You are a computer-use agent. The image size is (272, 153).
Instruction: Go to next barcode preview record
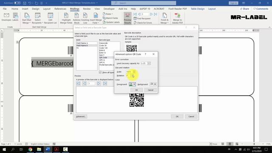(99, 83)
